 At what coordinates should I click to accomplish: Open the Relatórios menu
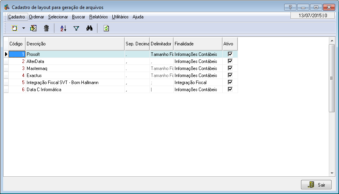[98, 17]
